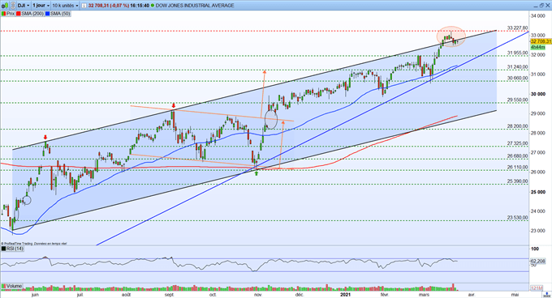This screenshot has height=298, width=552.
Task: Click the nov. label on time axis
Action: click(258, 295)
